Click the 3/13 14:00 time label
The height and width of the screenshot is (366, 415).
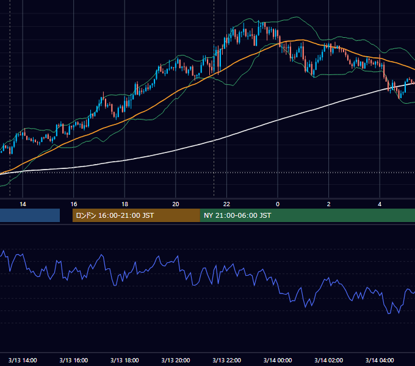tap(23, 360)
